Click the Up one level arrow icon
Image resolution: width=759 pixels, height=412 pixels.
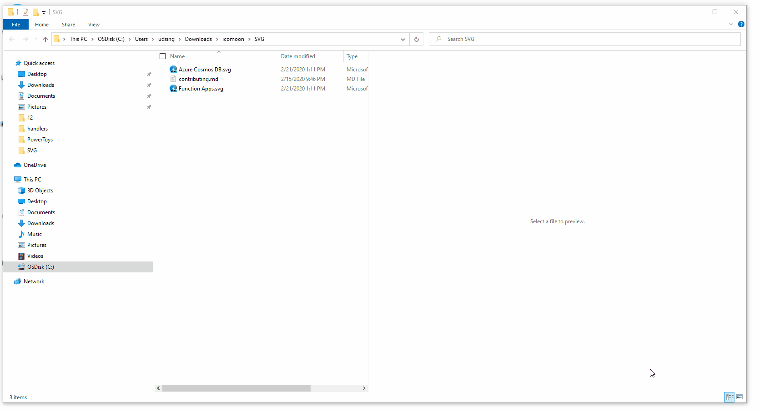tap(45, 39)
